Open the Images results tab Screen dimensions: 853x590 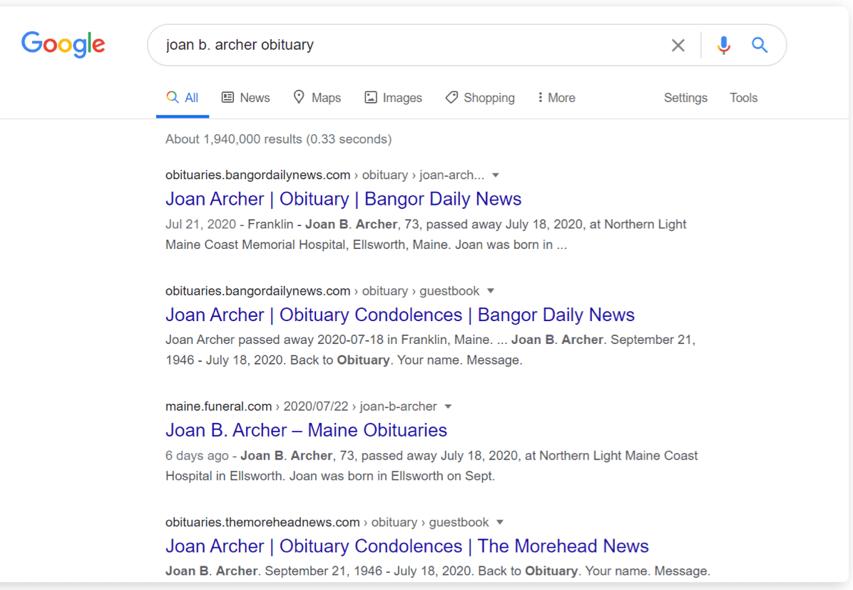[393, 98]
